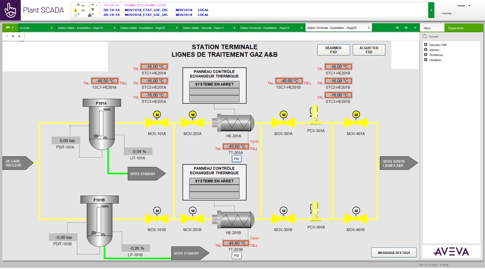Click the F101B level gauge bar

tap(98, 221)
